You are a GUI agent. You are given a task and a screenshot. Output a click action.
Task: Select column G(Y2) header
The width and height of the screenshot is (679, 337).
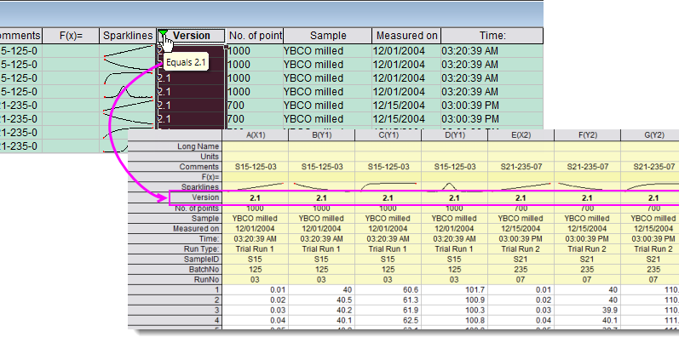650,135
